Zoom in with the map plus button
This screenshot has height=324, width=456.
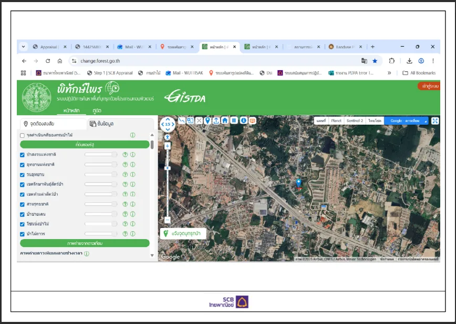167,146
